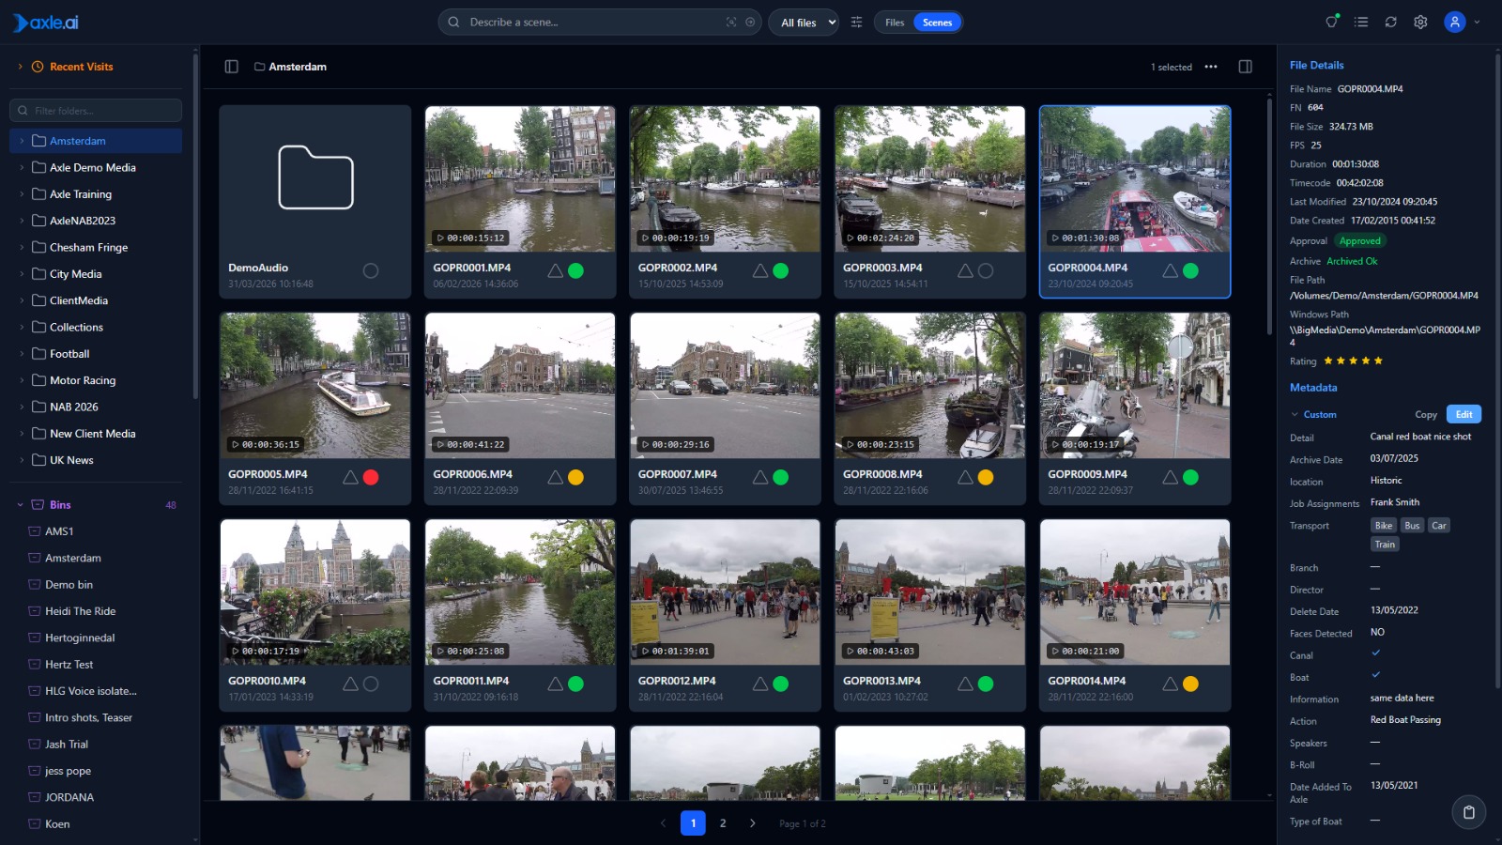The height and width of the screenshot is (845, 1502).
Task: Click the Filter folders input
Action: tap(96, 111)
